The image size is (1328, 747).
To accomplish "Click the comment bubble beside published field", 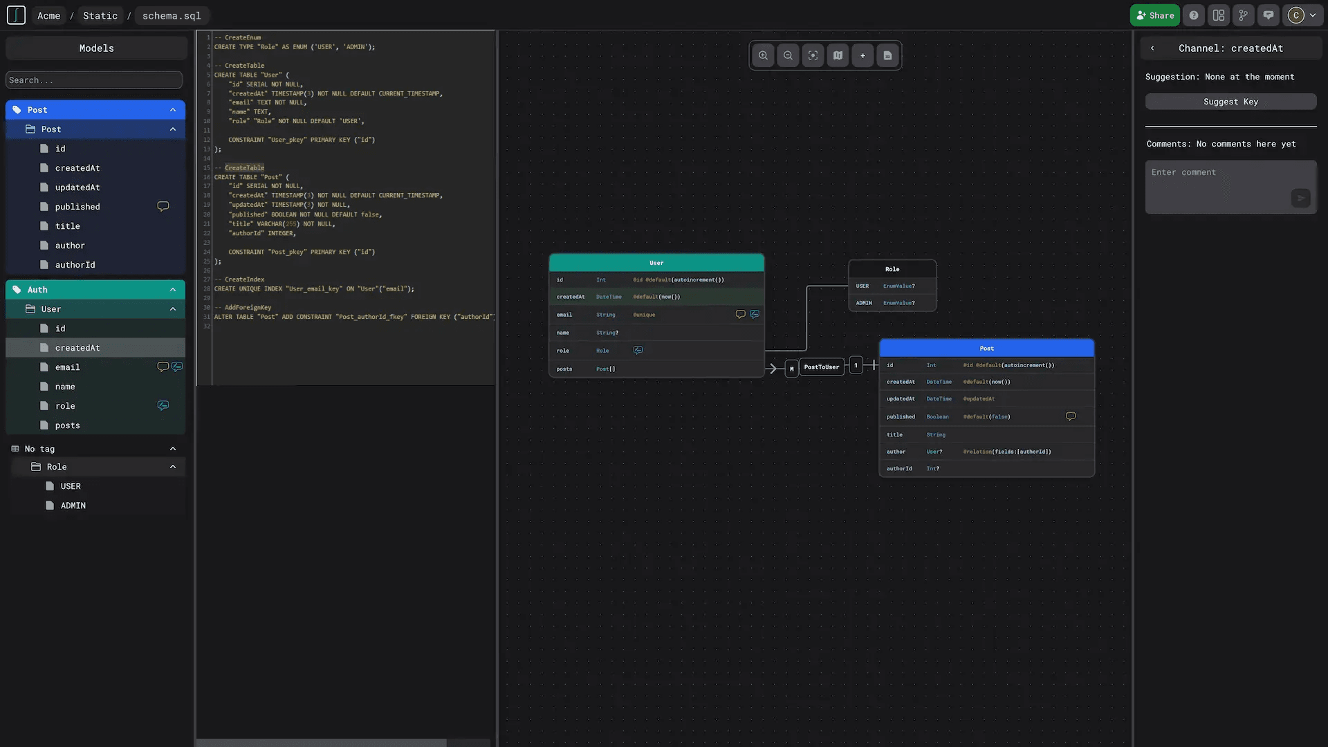I will click(163, 206).
